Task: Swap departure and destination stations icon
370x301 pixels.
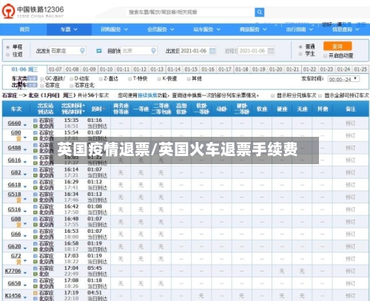Action: (99, 51)
